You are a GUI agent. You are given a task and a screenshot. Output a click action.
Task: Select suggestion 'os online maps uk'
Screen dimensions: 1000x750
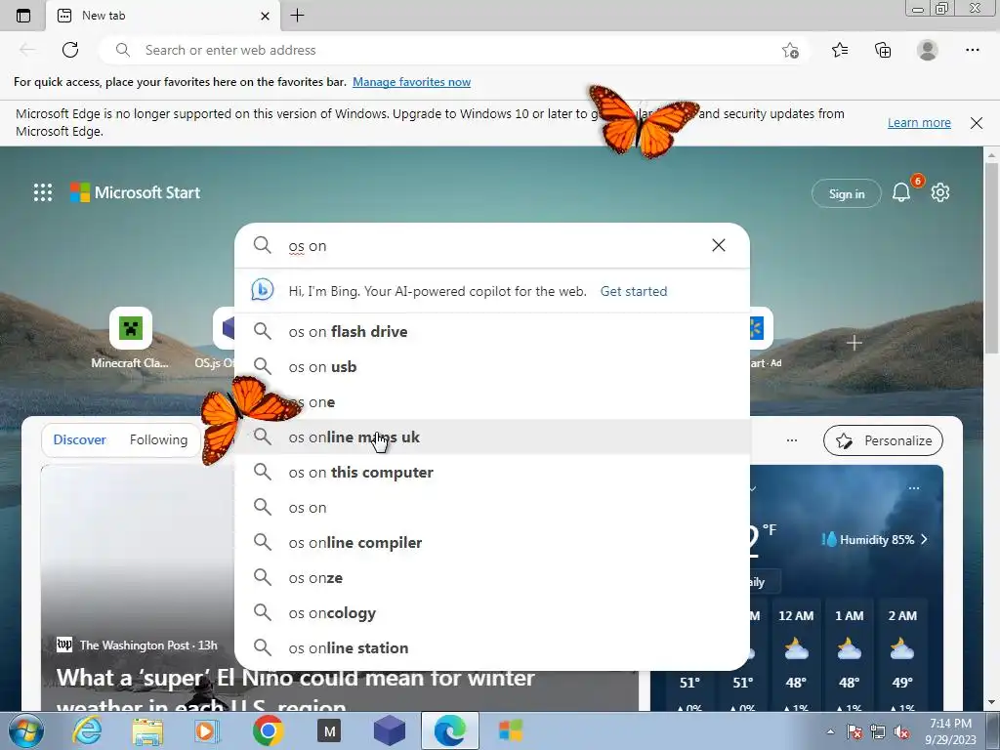click(492, 437)
